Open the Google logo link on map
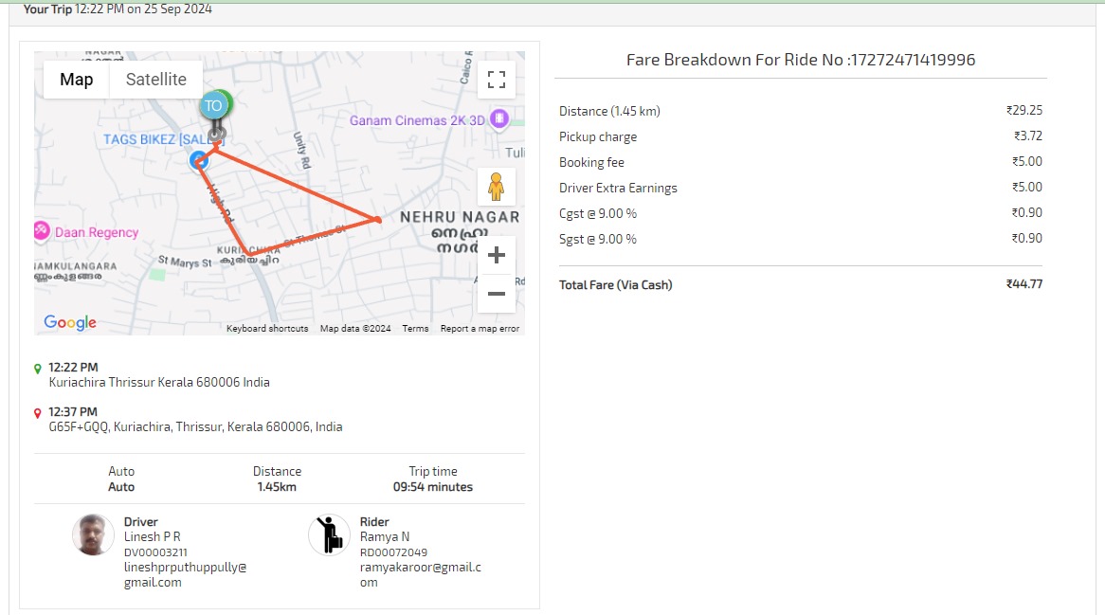 [70, 323]
